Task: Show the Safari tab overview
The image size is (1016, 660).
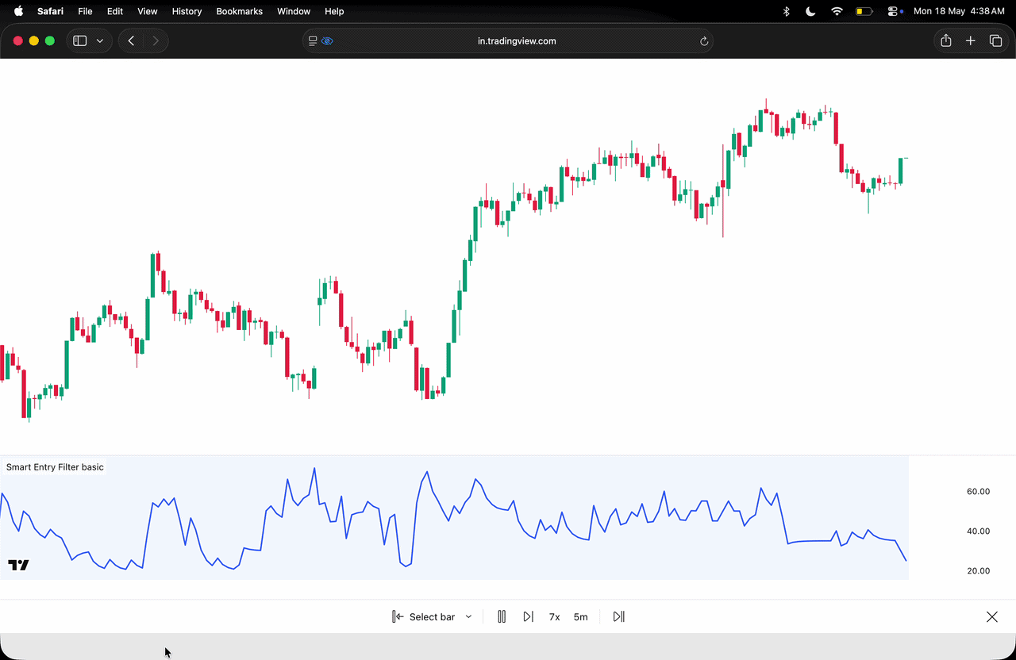Action: pyautogui.click(x=995, y=40)
